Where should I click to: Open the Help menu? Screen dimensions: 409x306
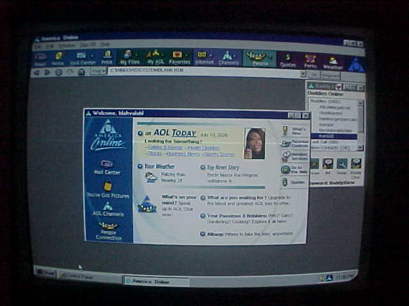click(105, 44)
